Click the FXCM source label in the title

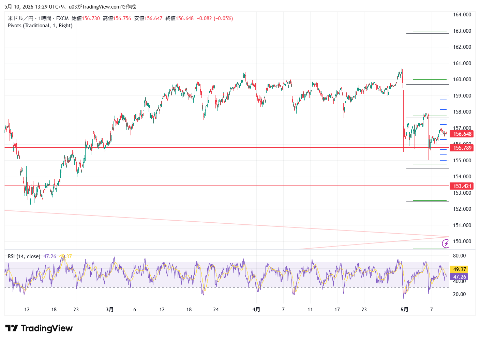62,18
